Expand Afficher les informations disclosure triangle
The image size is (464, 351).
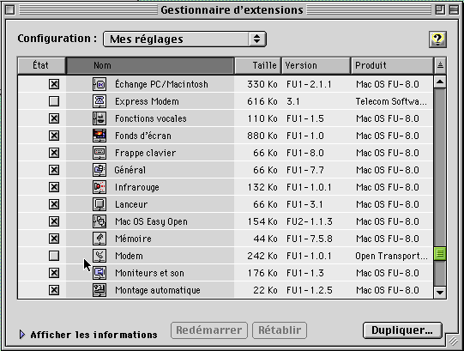click(22, 335)
